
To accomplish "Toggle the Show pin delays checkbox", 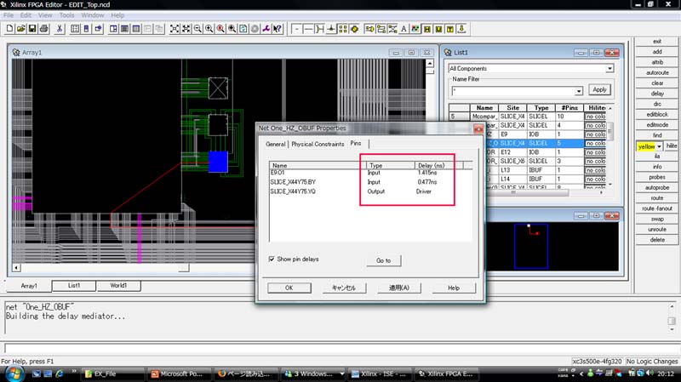I will point(272,259).
